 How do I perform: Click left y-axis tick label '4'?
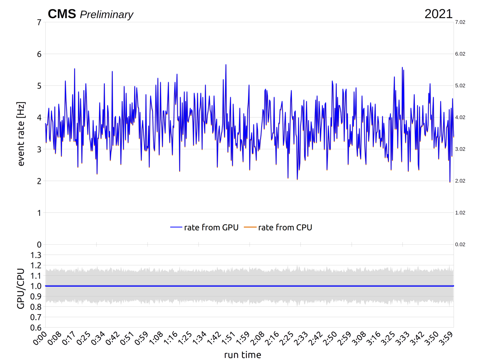(x=39, y=118)
